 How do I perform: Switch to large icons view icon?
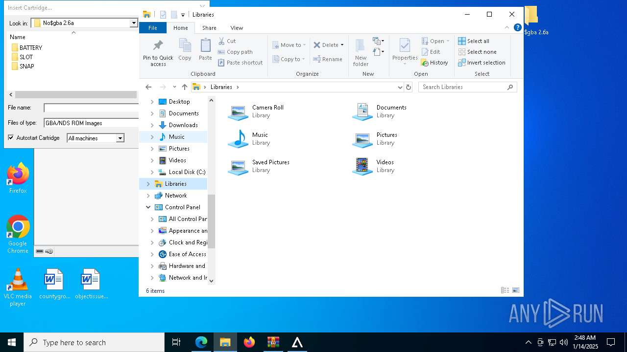(516, 290)
